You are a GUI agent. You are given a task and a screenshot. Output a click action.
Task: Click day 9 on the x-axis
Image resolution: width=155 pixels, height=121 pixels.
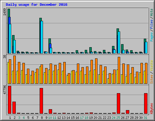(x=46, y=118)
